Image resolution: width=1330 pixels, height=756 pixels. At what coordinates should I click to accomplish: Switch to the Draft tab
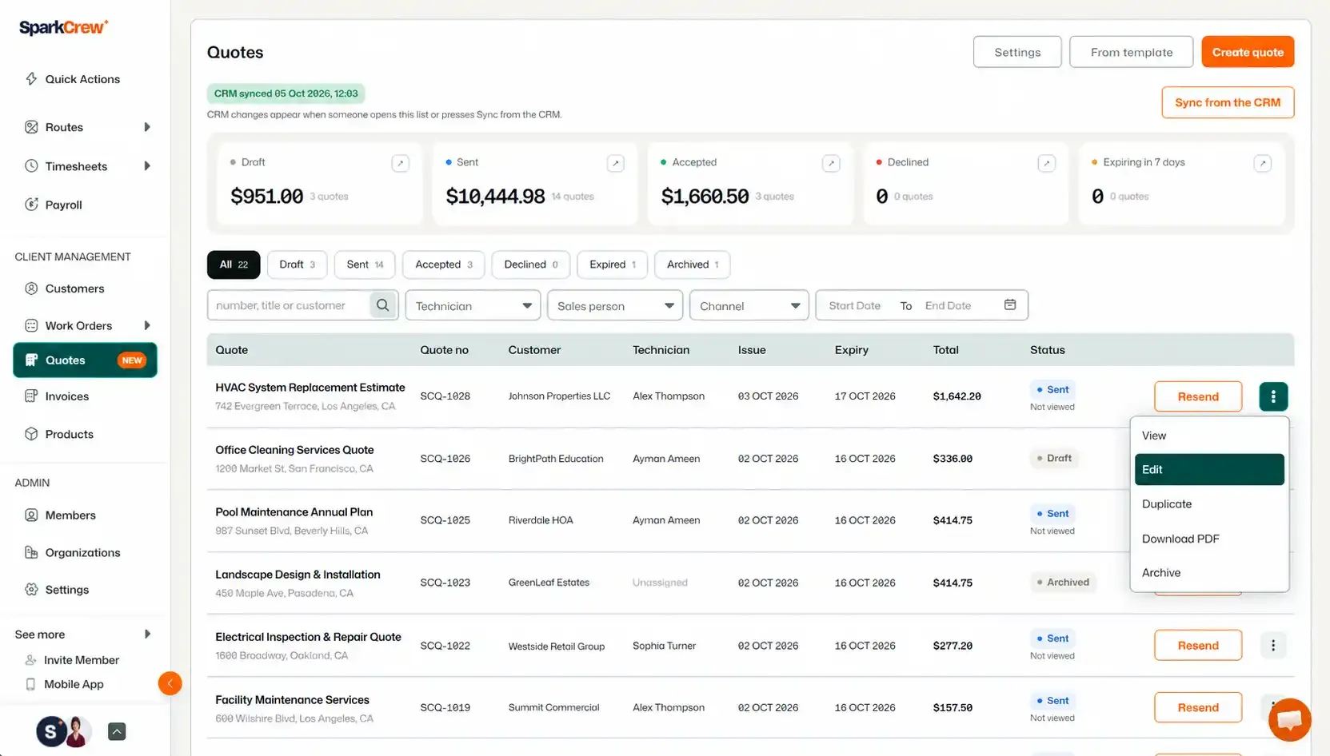click(x=297, y=265)
